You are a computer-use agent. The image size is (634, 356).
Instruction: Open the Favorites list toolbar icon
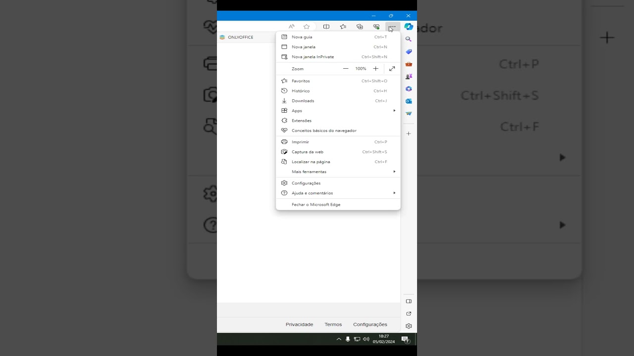(x=343, y=27)
